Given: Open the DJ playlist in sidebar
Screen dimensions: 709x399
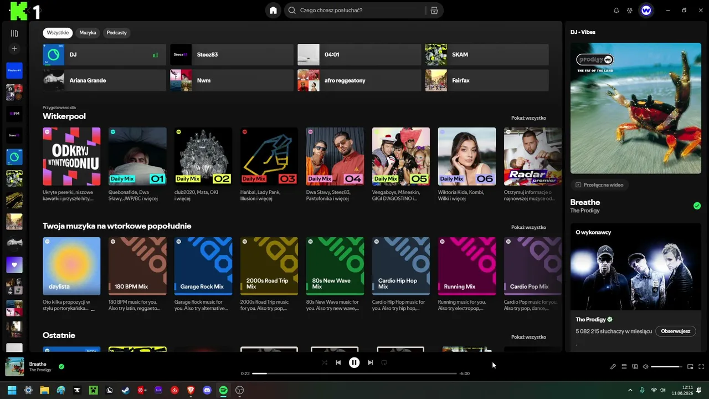Looking at the screenshot, I should point(14,157).
